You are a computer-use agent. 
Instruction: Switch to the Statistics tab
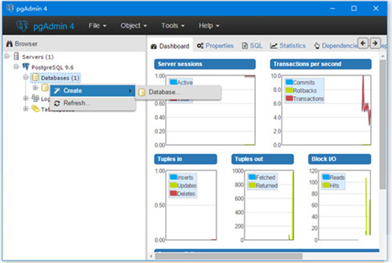(x=287, y=46)
